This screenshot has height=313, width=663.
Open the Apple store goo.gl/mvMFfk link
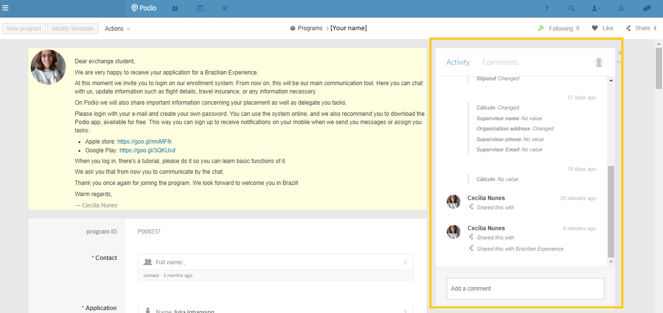point(145,142)
